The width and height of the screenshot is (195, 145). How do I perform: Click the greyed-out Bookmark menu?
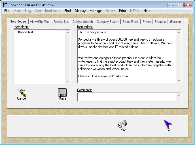(x=53, y=11)
